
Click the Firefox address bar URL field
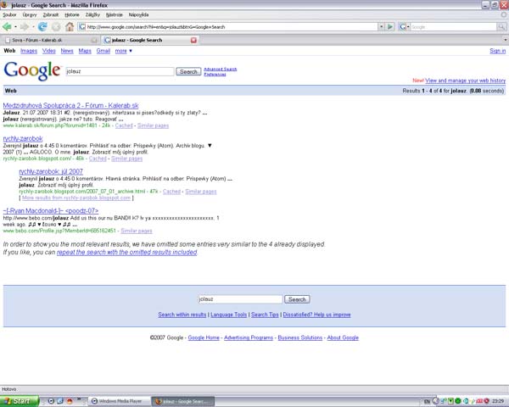pos(228,27)
